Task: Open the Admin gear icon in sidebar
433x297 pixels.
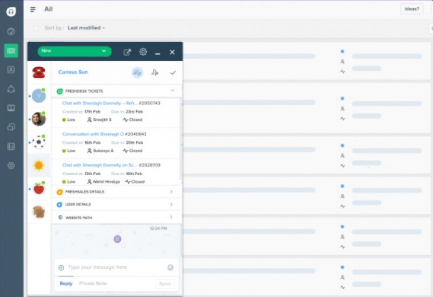Action: pos(11,166)
